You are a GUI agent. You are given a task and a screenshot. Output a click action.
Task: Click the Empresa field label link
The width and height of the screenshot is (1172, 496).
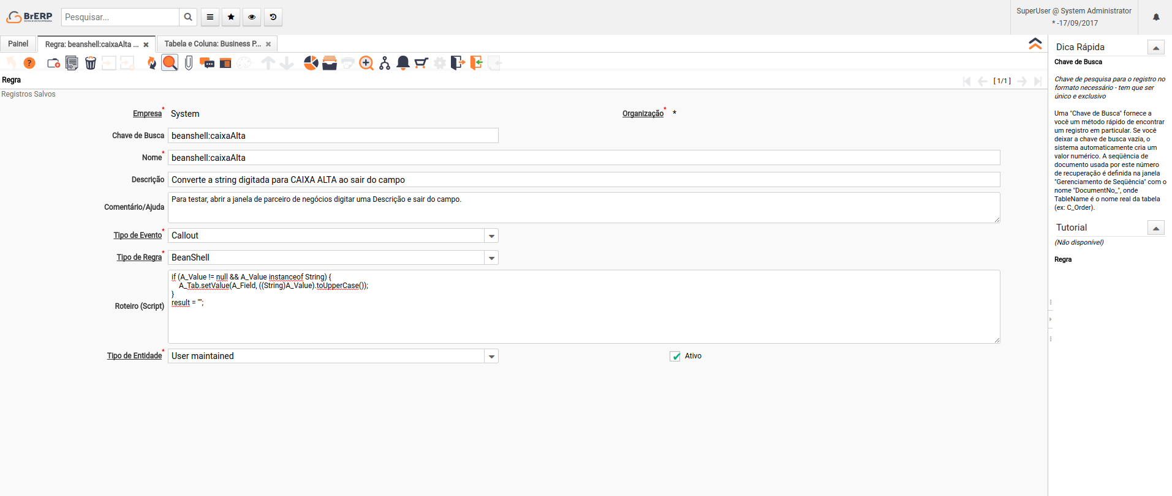(x=148, y=114)
